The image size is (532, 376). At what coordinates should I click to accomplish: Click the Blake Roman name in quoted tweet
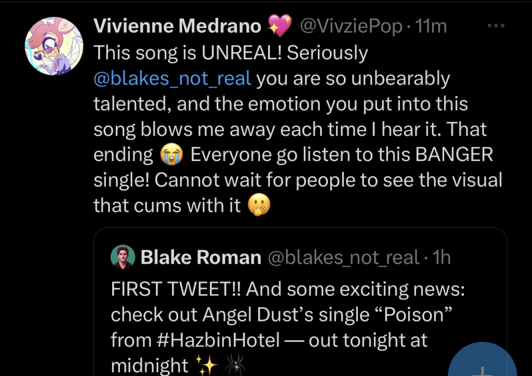pyautogui.click(x=201, y=257)
